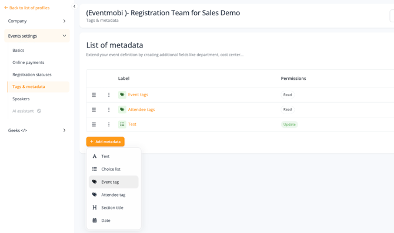Open Online payments settings

(x=28, y=62)
